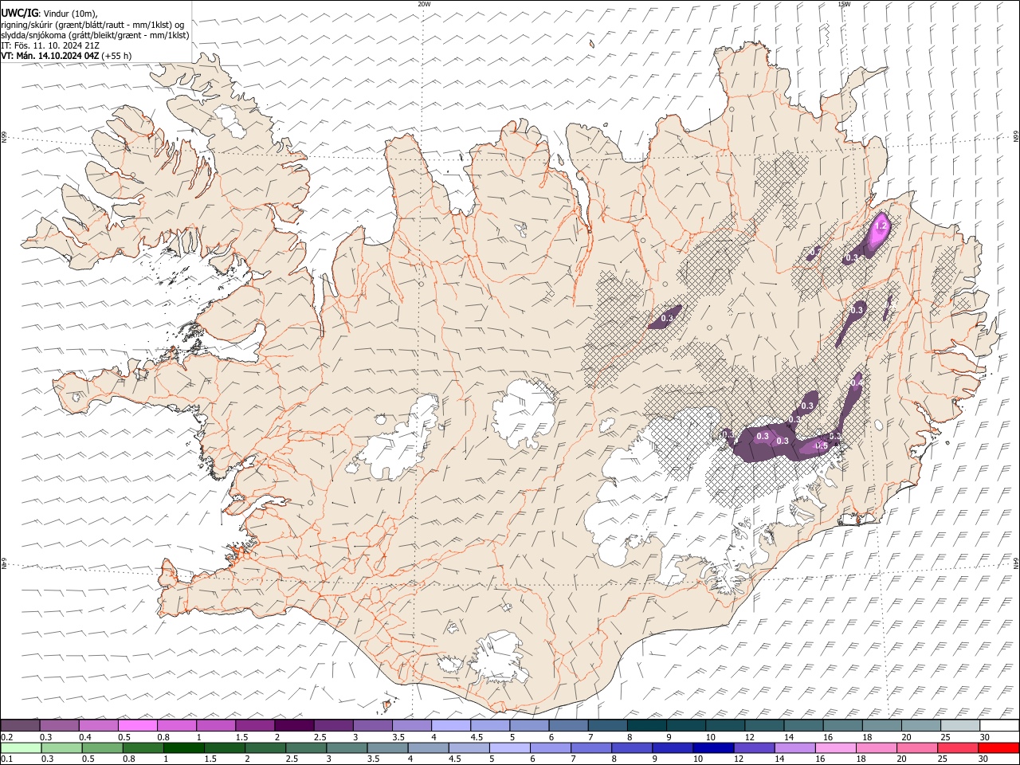Click the 1.2 value in the bright pink area

point(881,227)
